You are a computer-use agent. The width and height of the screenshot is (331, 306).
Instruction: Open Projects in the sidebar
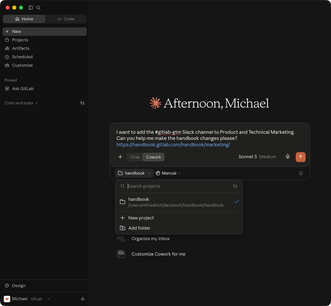[45, 40]
